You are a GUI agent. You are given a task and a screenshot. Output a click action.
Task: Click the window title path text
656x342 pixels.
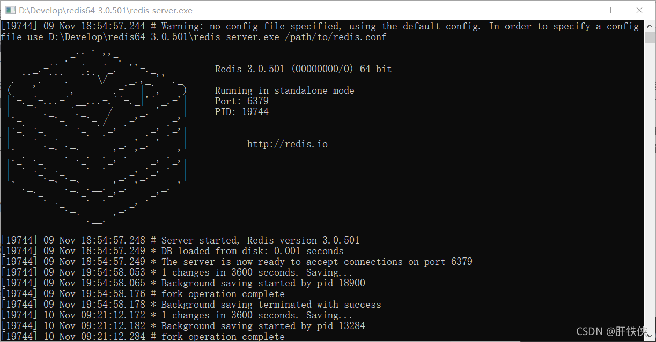(x=106, y=10)
